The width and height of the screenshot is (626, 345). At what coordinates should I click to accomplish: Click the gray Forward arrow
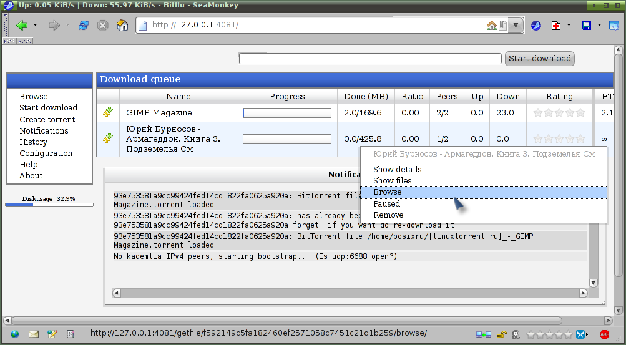[54, 26]
